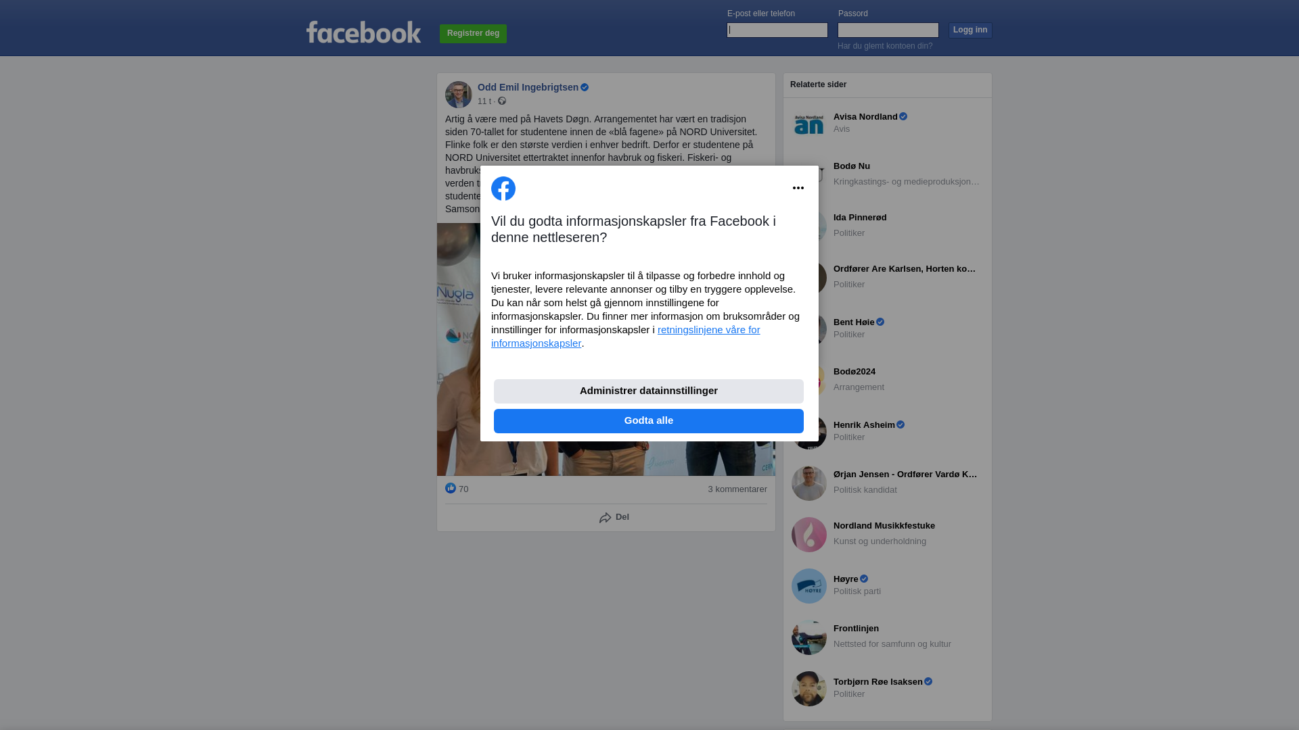Open the three-dot menu in cookie dialog
The width and height of the screenshot is (1299, 730).
(x=798, y=188)
